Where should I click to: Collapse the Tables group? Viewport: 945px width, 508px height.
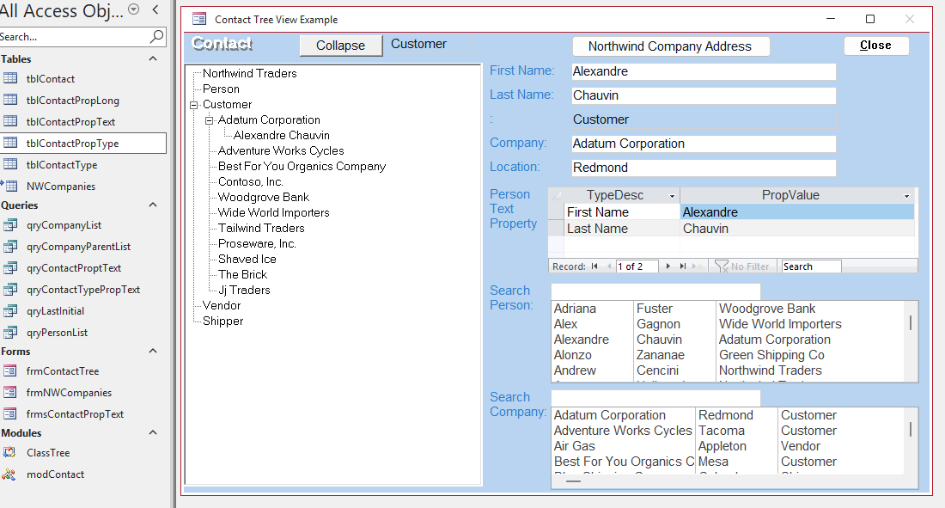(x=153, y=58)
